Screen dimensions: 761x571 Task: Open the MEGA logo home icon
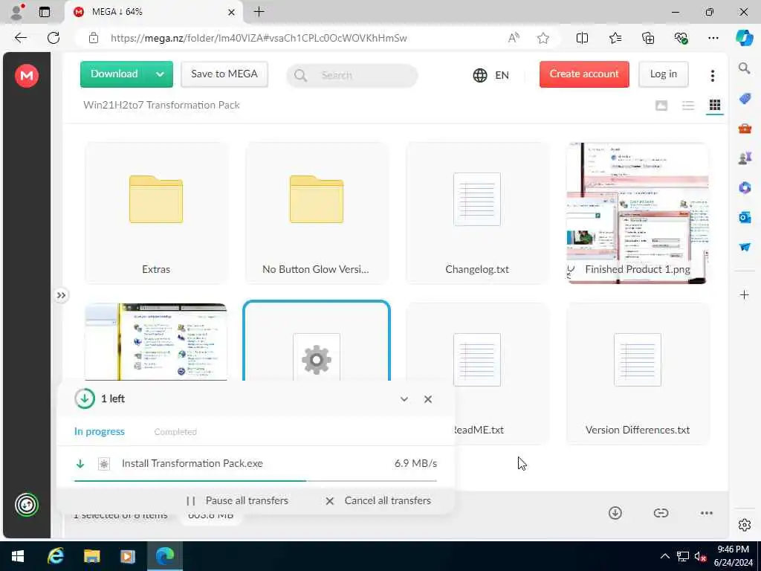click(x=27, y=76)
